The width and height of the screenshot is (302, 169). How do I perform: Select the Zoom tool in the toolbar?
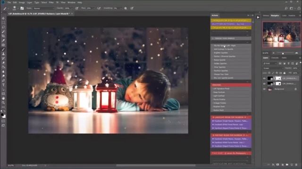point(3,102)
